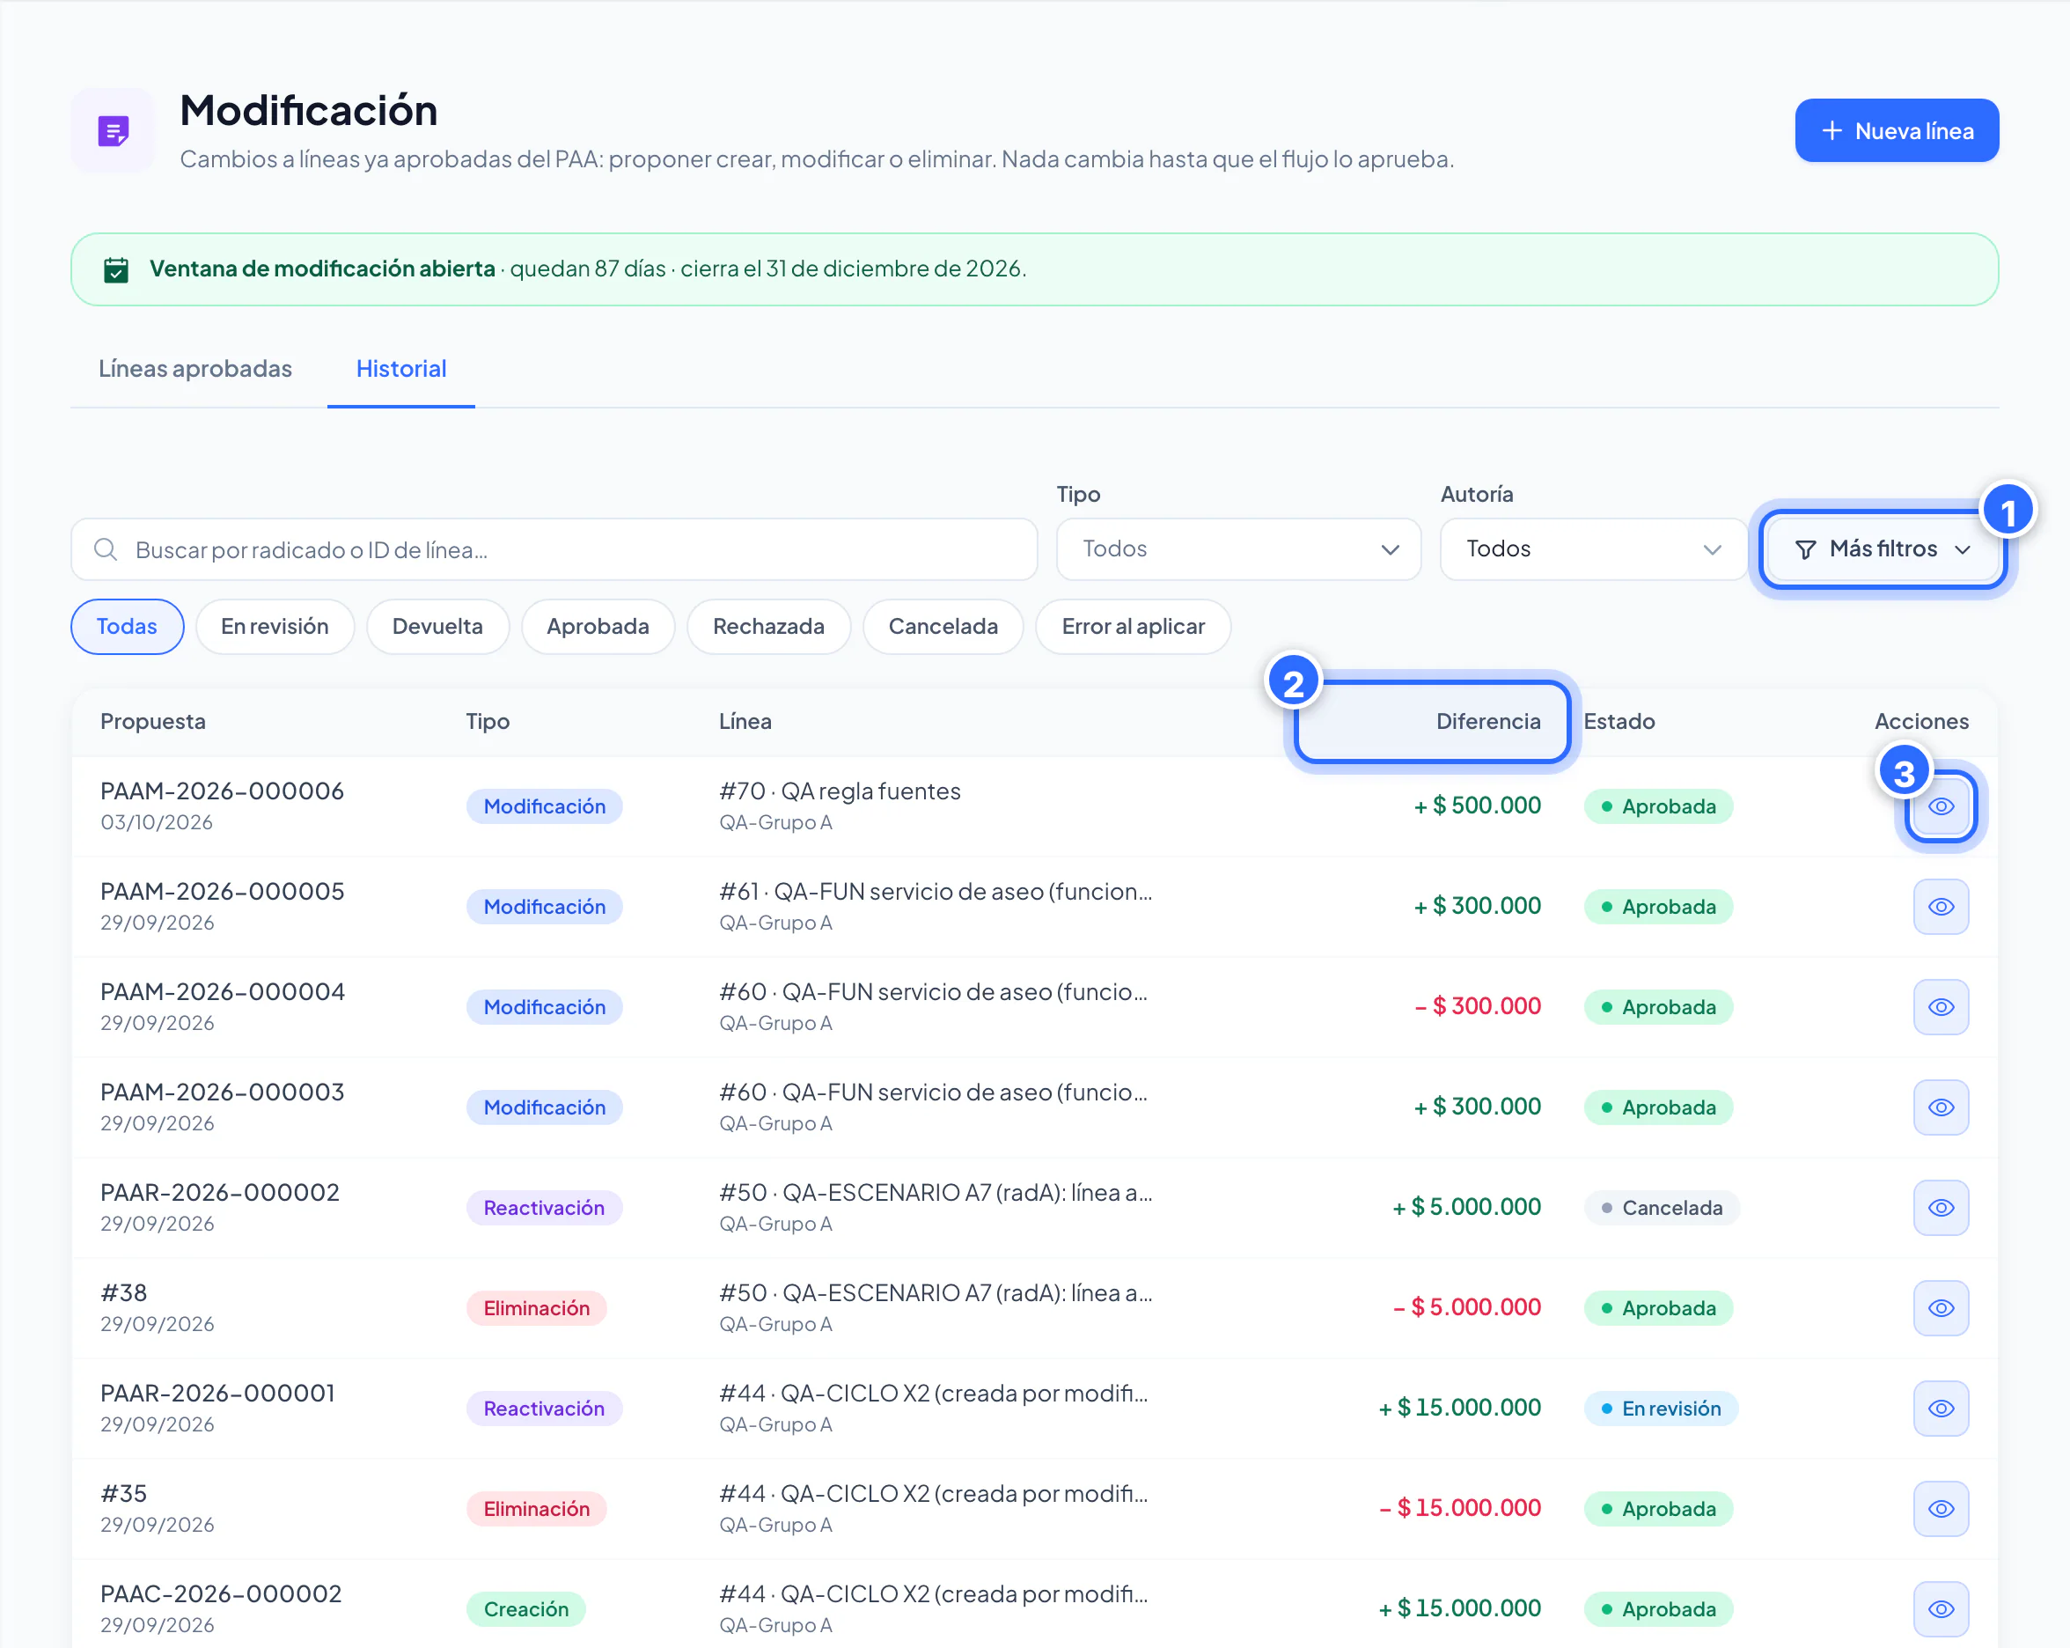
Task: Expand the Más filtros dropdown
Action: point(1883,549)
